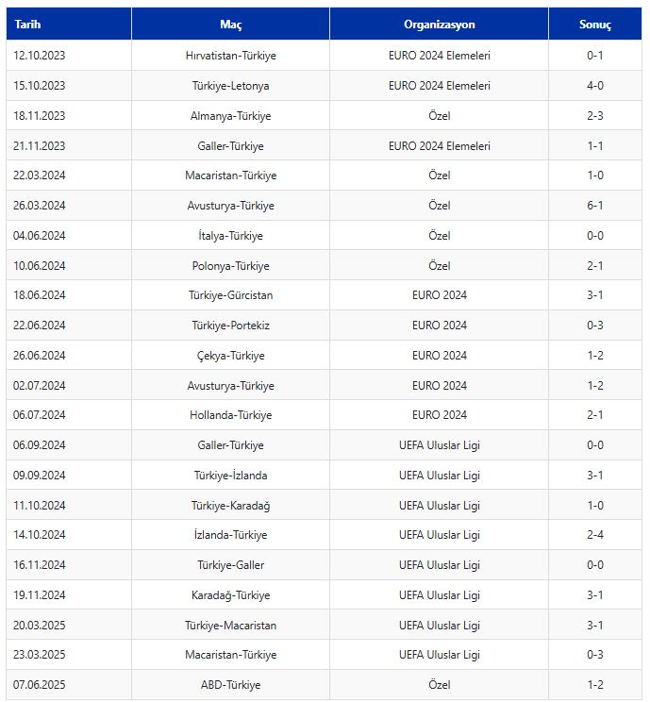Select the Türkiye-İzlanda match cell
Screen dimensions: 650x702
tap(230, 476)
